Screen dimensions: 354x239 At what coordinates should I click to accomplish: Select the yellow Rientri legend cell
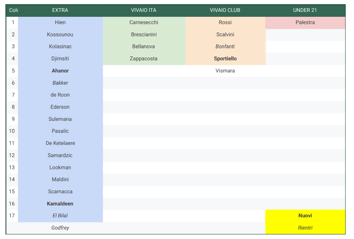click(x=305, y=228)
